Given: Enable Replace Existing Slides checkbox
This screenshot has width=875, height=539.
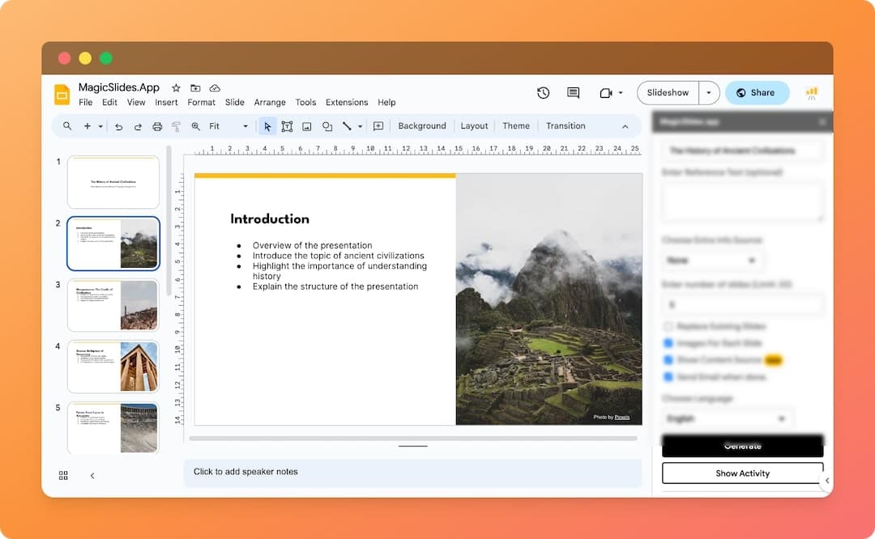Looking at the screenshot, I should click(668, 326).
